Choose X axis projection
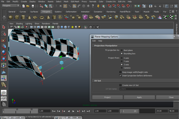Screen dimensions: 179x119 (122, 58)
